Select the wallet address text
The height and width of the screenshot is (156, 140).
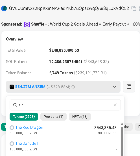69,8
